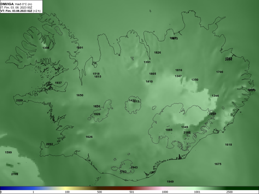
Task: Click the offshore 1675 value in the southeast
Action: [218, 164]
